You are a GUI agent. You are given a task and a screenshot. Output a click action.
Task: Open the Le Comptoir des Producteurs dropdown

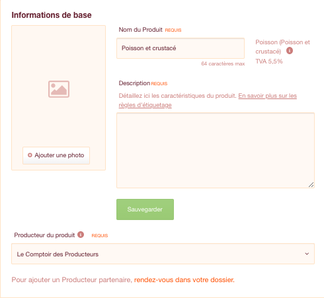tap(163, 254)
